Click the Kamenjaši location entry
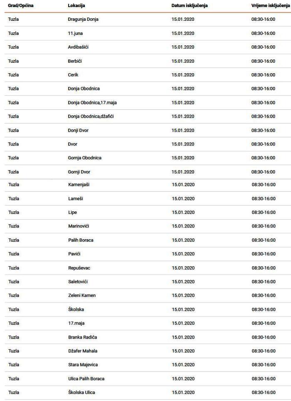Image resolution: width=291 pixels, height=401 pixels. (x=79, y=185)
